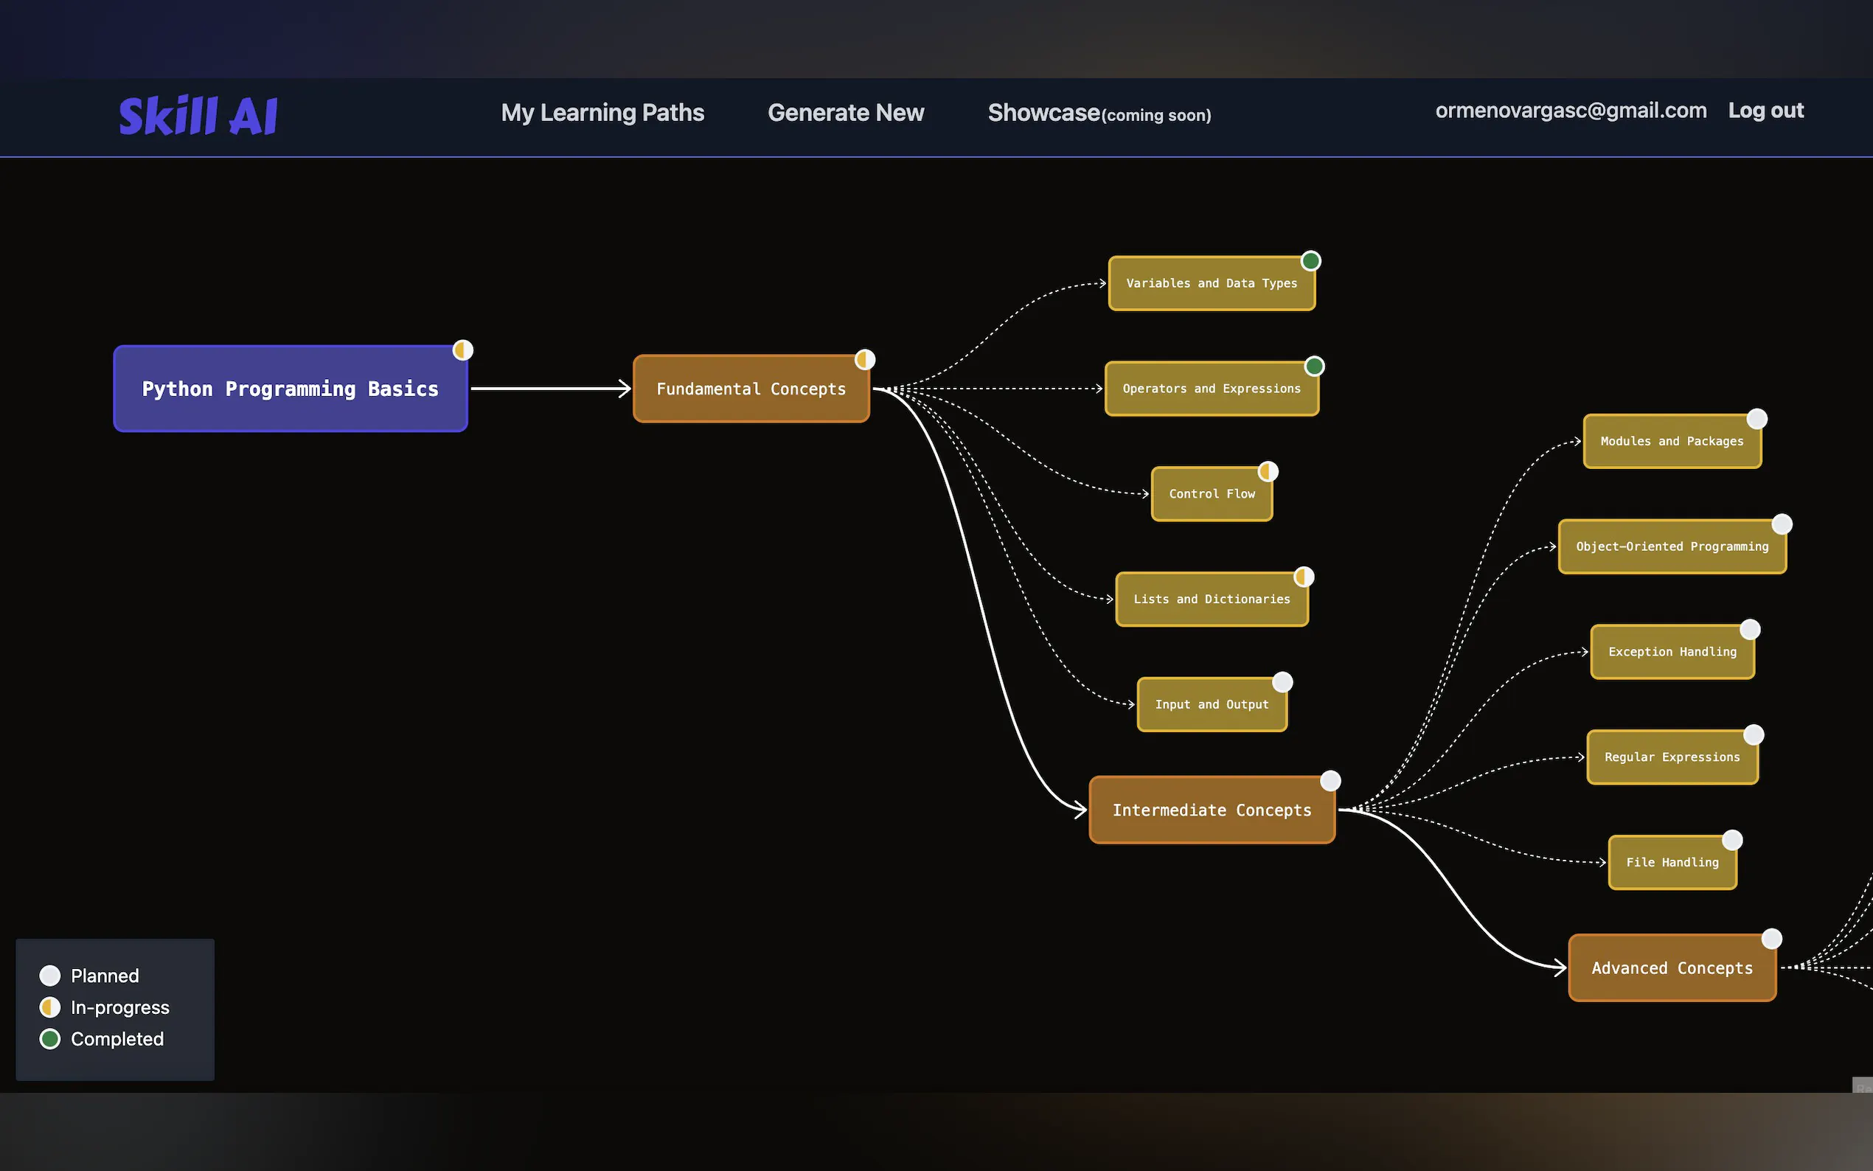Click the Completed legend green circle
This screenshot has width=1873, height=1171.
[50, 1039]
